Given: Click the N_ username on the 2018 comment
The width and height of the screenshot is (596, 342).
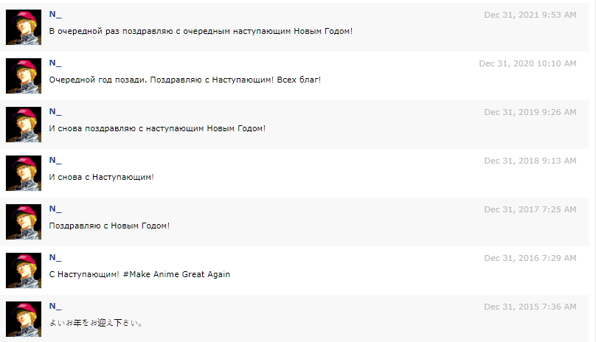Looking at the screenshot, I should (x=55, y=161).
